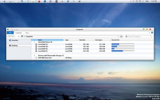The width and height of the screenshot is (160, 100).
Task: Go up one level with the Up arrow
Action: [19, 36]
